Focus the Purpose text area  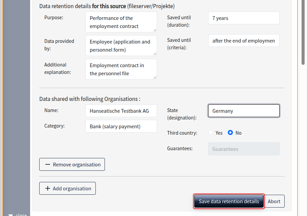[x=121, y=22]
